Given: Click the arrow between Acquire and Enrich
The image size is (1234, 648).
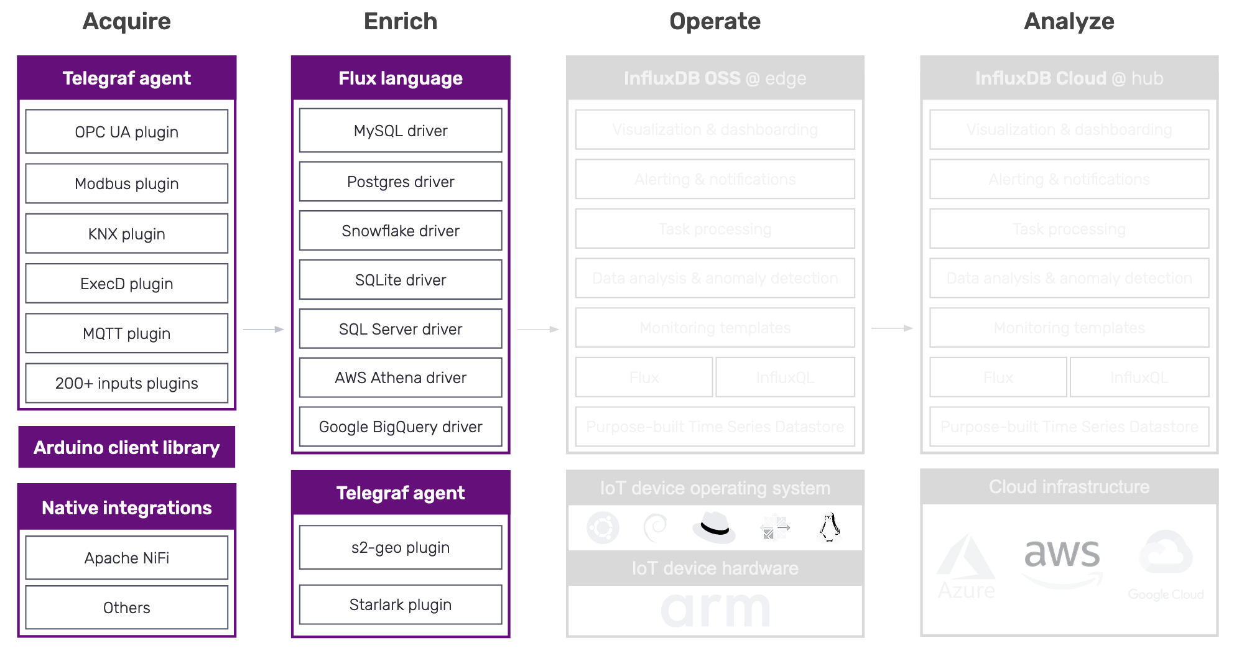Looking at the screenshot, I should 263,329.
